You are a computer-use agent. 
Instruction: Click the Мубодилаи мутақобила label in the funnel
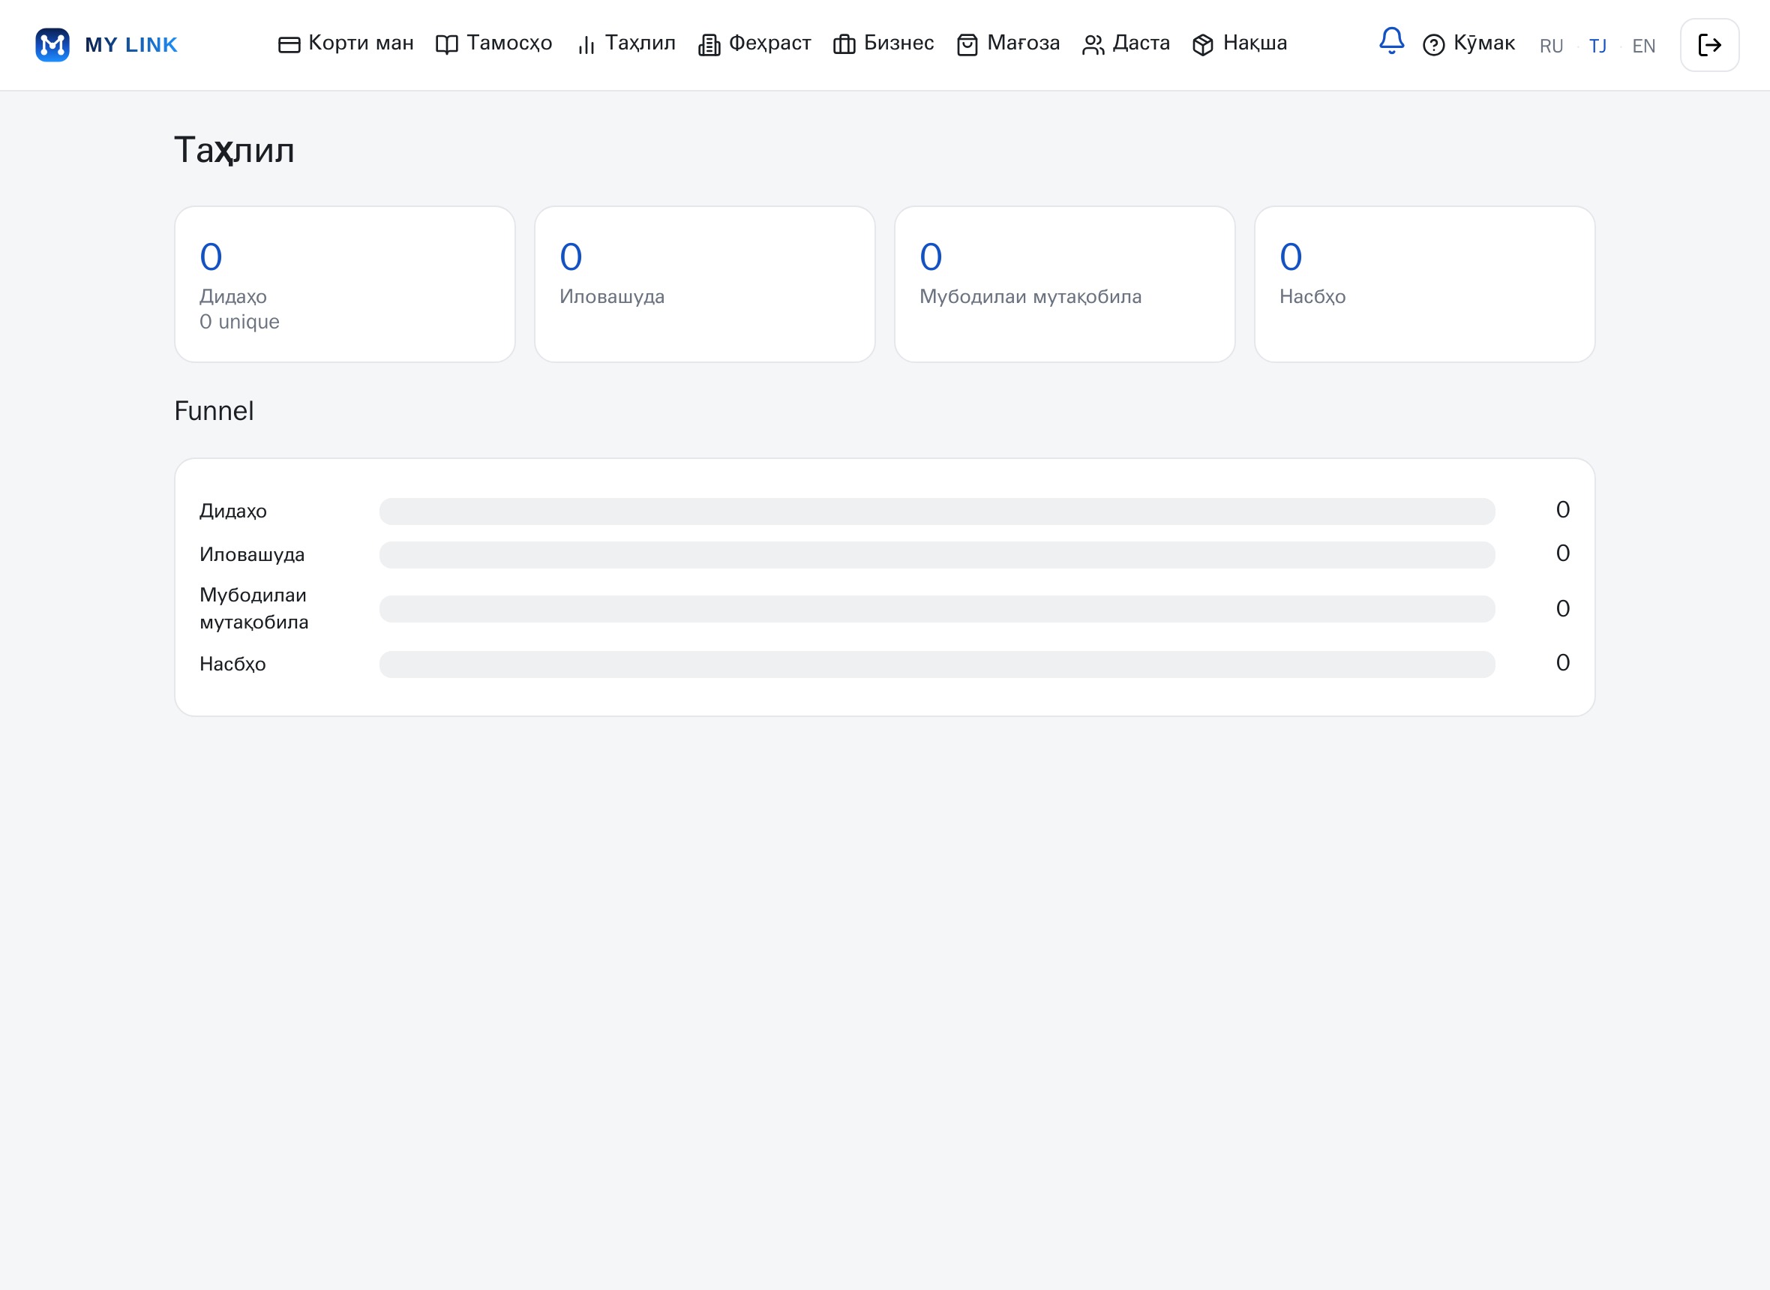pyautogui.click(x=254, y=608)
